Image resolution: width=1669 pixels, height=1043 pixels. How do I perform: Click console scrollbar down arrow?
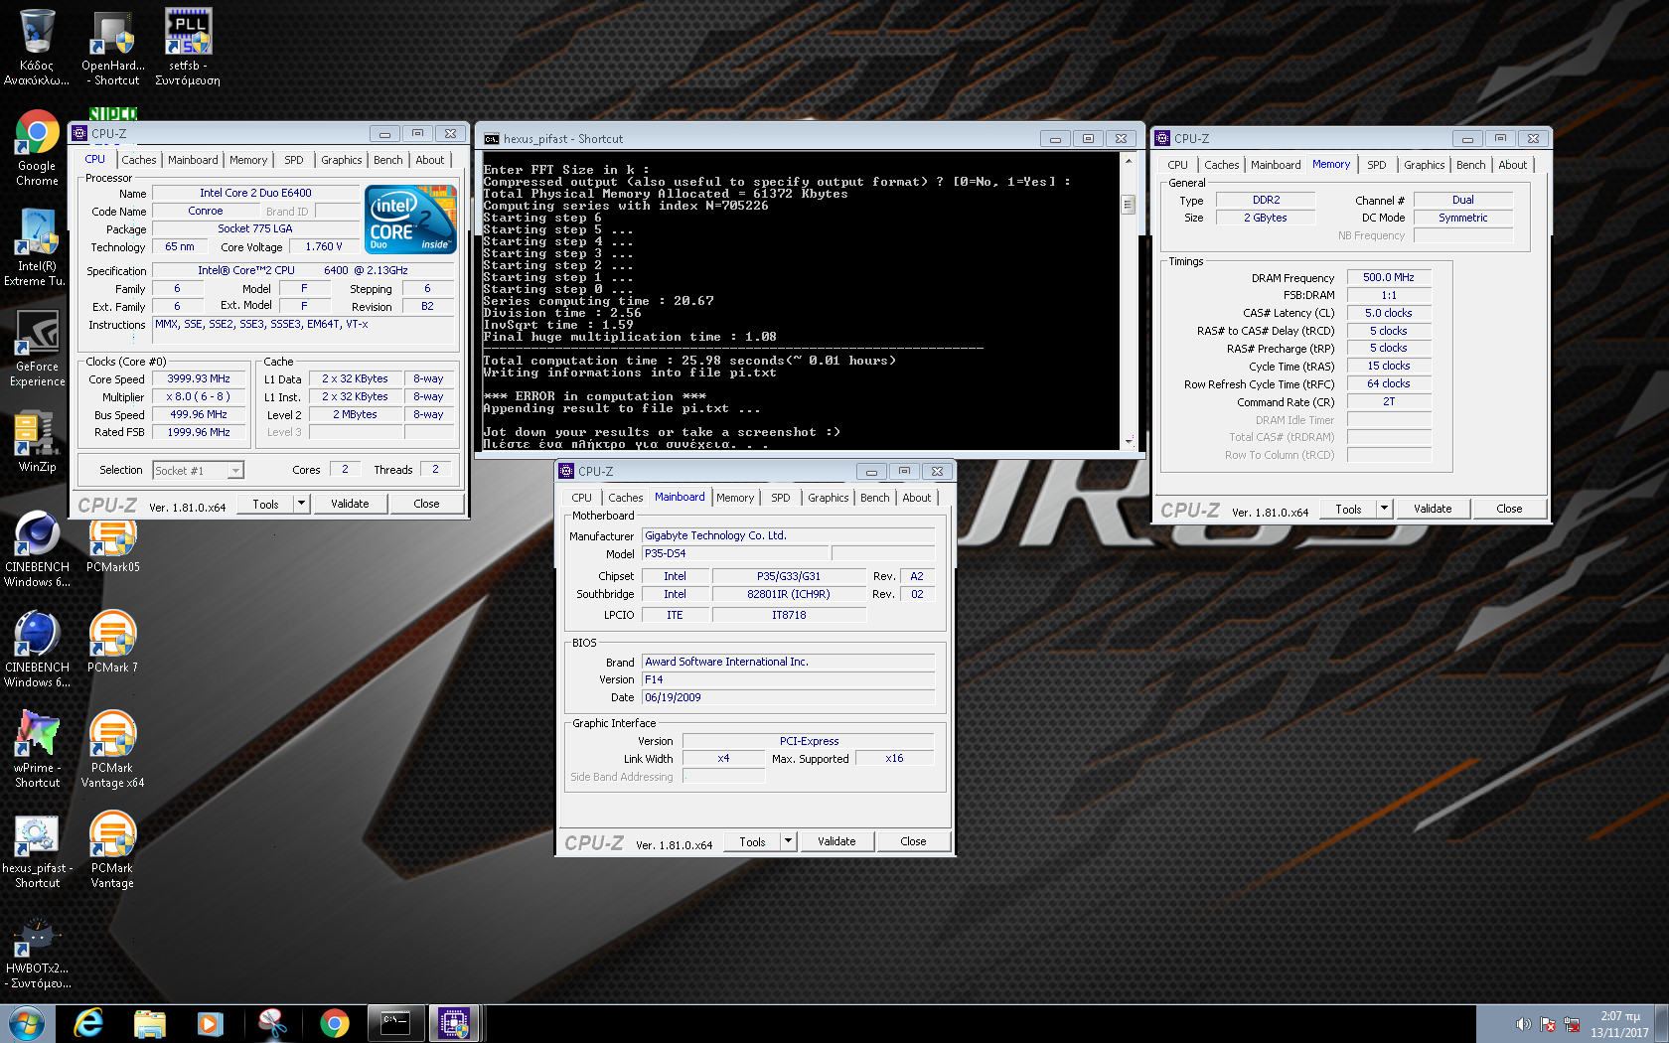(1128, 440)
